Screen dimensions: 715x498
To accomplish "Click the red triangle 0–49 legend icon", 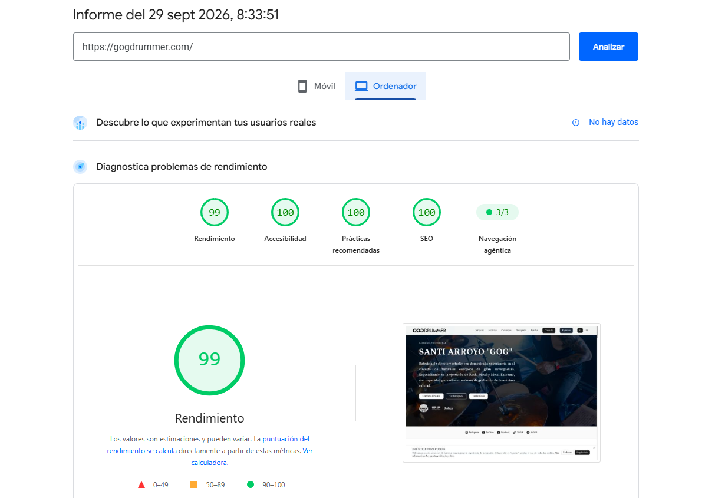I will tap(141, 484).
